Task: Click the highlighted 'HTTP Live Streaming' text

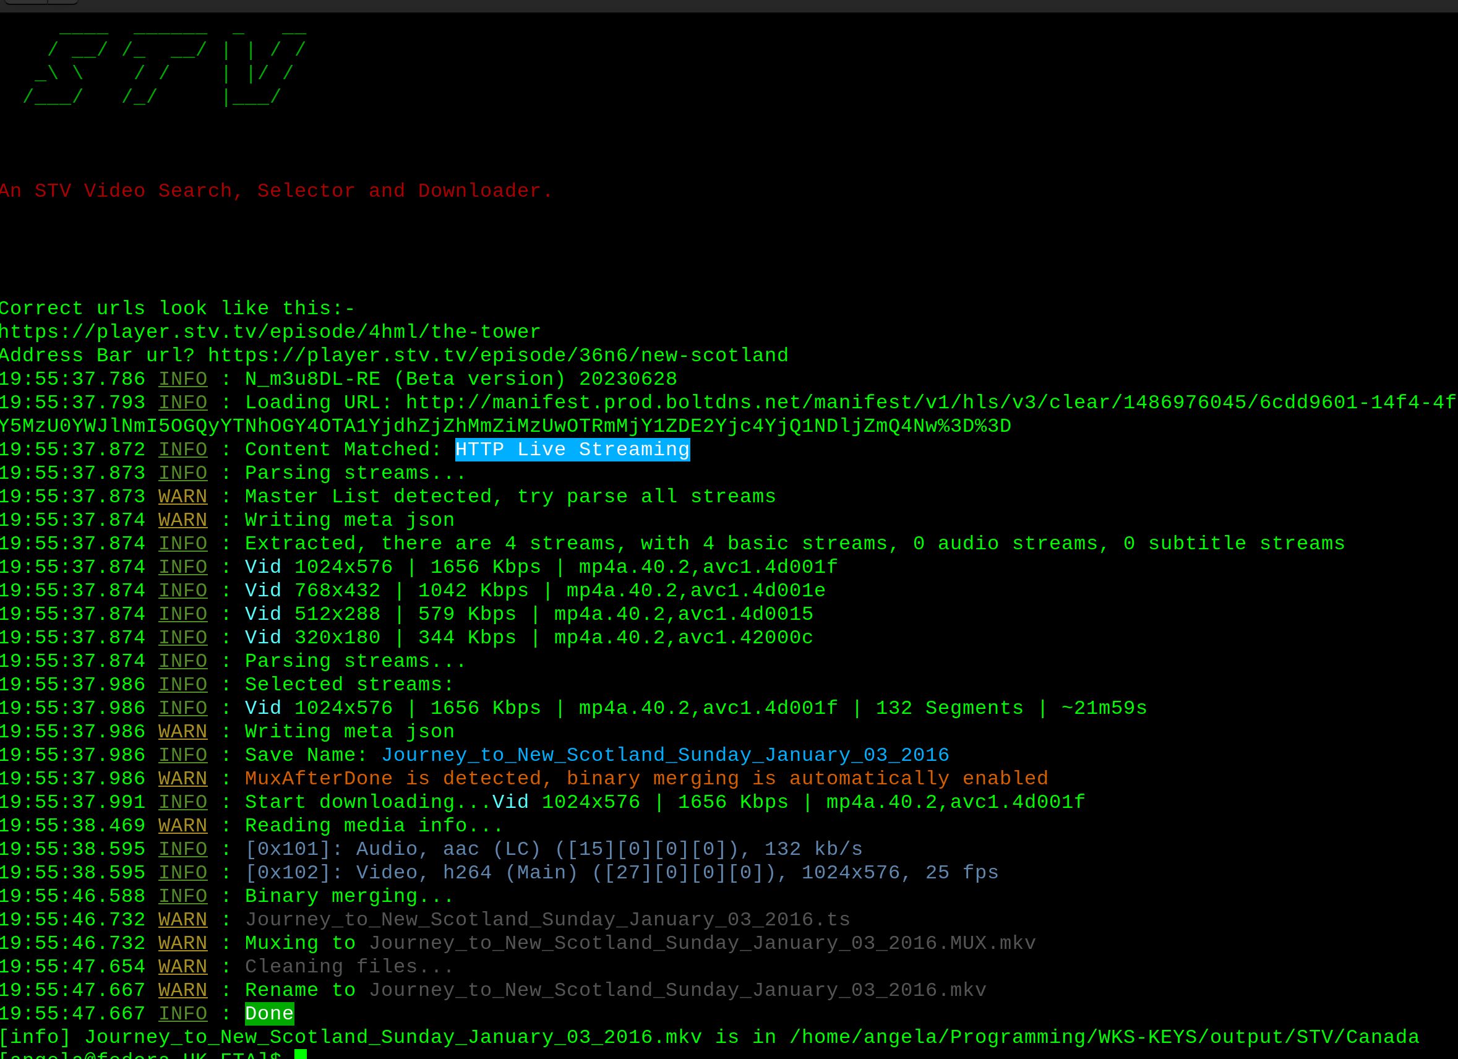Action: tap(572, 450)
